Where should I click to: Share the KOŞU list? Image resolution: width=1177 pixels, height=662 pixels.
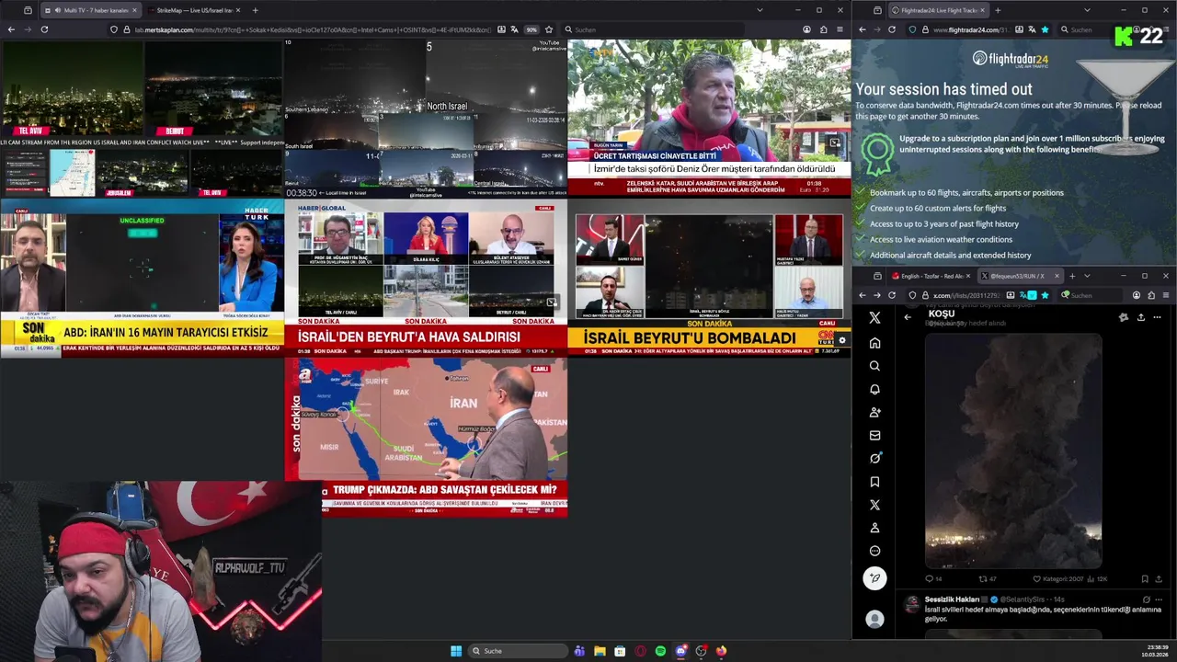point(1140,317)
